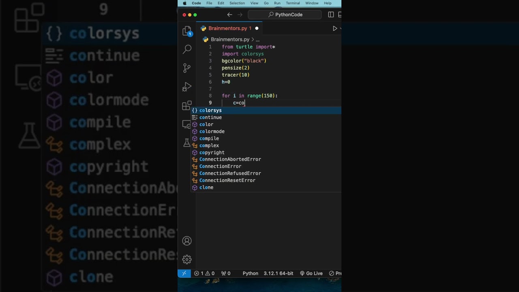Open the Apple menu
Viewport: 519px width, 292px height.
pyautogui.click(x=184, y=3)
